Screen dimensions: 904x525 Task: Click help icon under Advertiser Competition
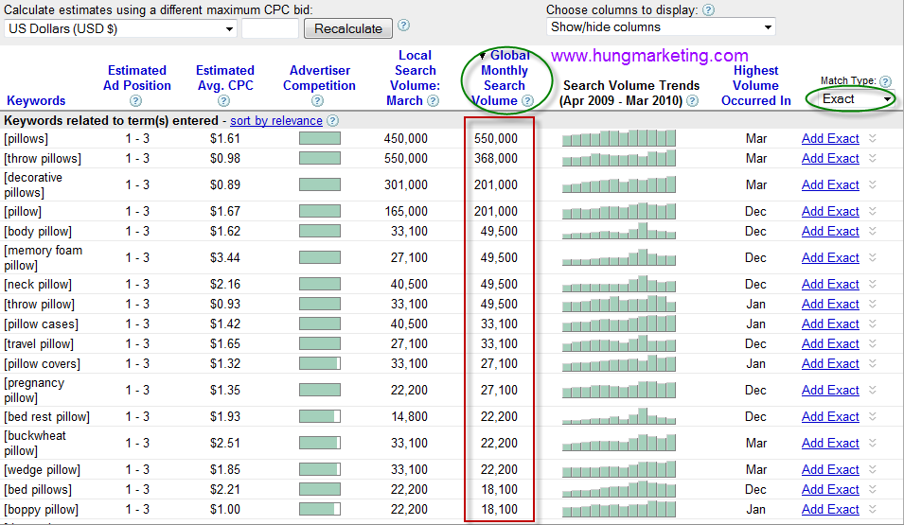click(x=320, y=101)
